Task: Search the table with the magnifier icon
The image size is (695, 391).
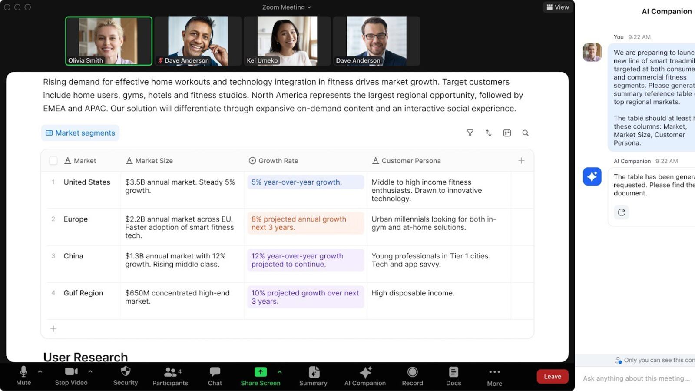Action: click(525, 133)
